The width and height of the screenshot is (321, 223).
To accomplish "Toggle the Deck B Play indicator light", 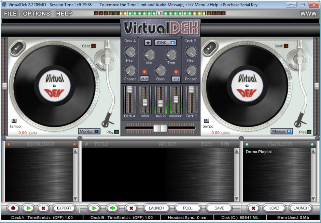I will coord(309,132).
